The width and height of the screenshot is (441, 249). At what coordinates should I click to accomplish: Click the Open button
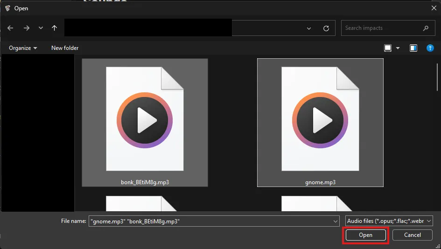point(365,235)
